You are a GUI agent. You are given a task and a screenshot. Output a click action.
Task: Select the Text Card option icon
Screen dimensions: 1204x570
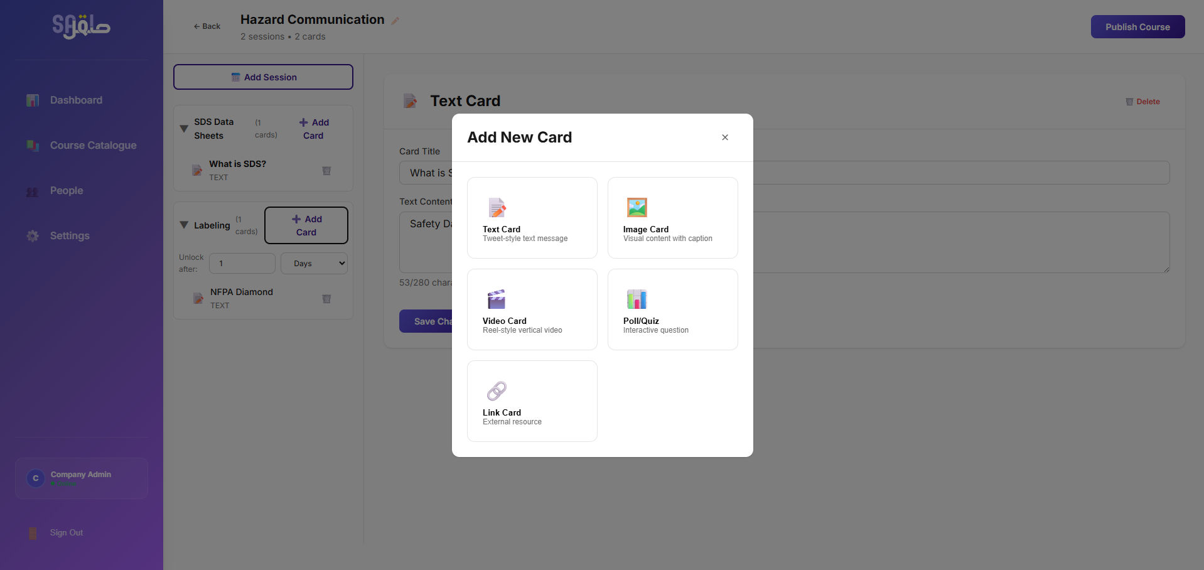497,207
